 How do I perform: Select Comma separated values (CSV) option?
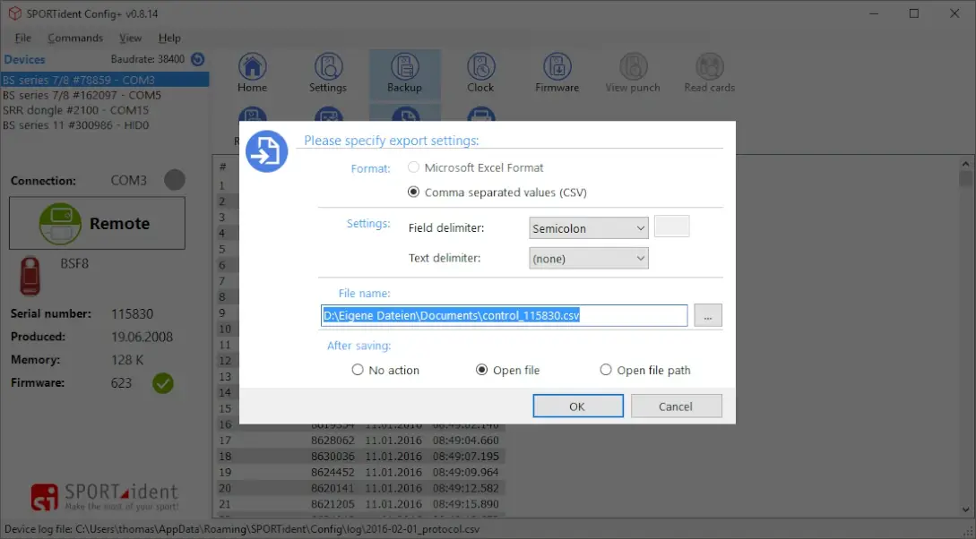[x=413, y=192]
